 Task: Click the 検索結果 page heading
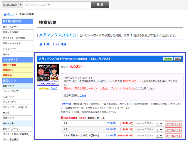tap(48, 23)
